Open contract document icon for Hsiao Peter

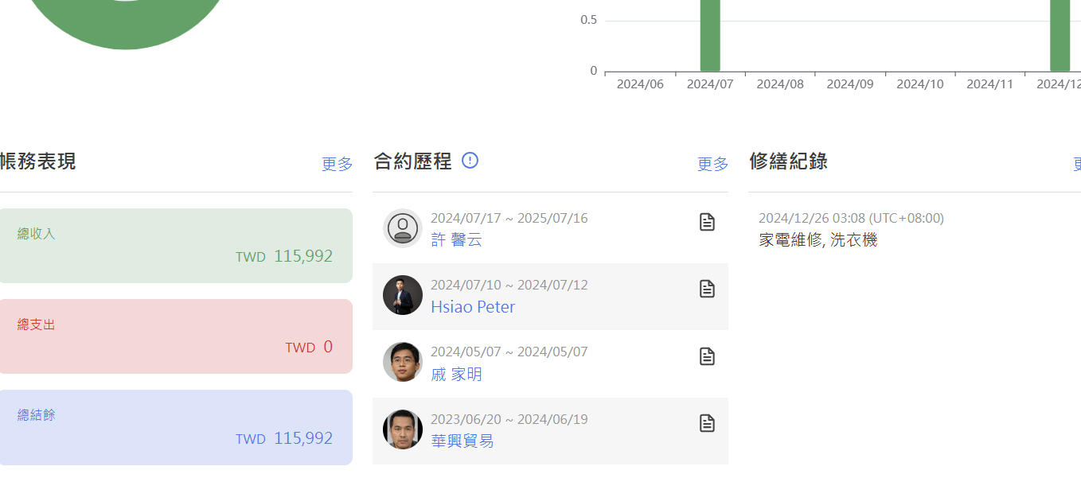(x=707, y=289)
